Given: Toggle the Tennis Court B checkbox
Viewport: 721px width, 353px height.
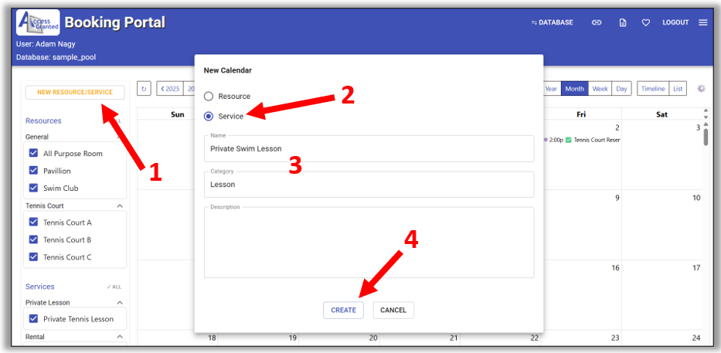Looking at the screenshot, I should [x=33, y=240].
